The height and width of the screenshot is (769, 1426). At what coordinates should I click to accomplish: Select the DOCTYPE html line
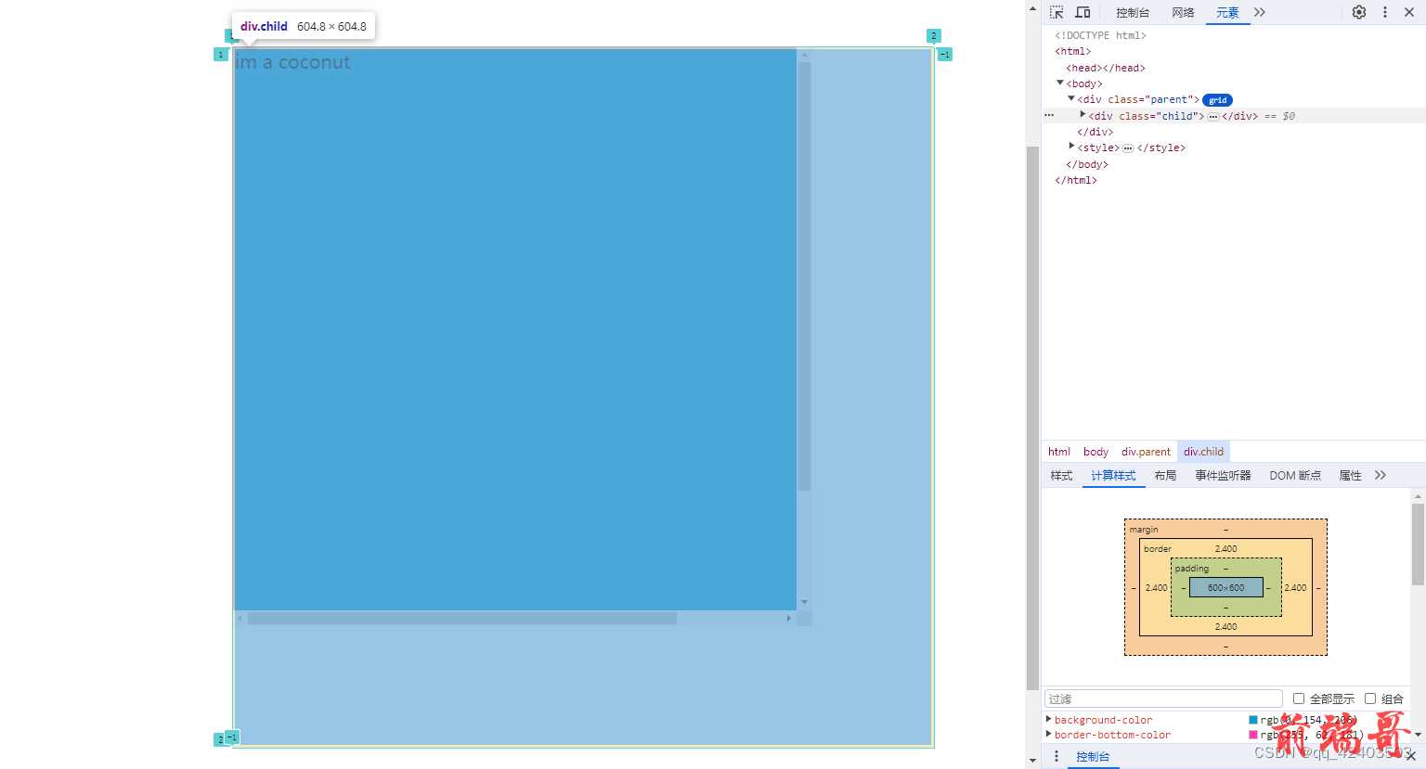coord(1100,35)
